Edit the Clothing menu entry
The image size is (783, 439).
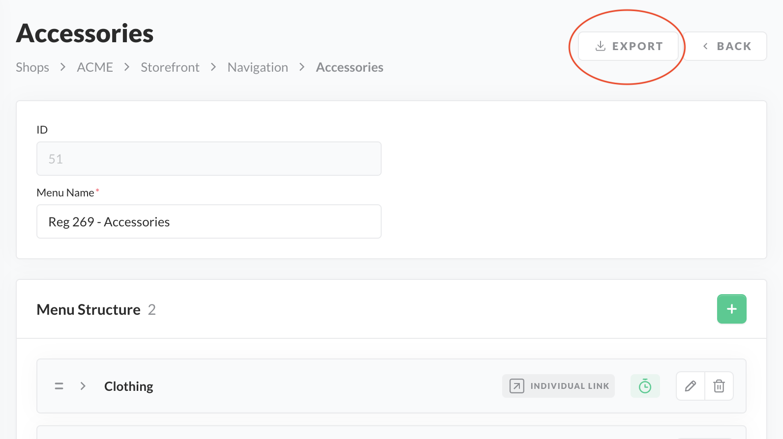click(691, 386)
